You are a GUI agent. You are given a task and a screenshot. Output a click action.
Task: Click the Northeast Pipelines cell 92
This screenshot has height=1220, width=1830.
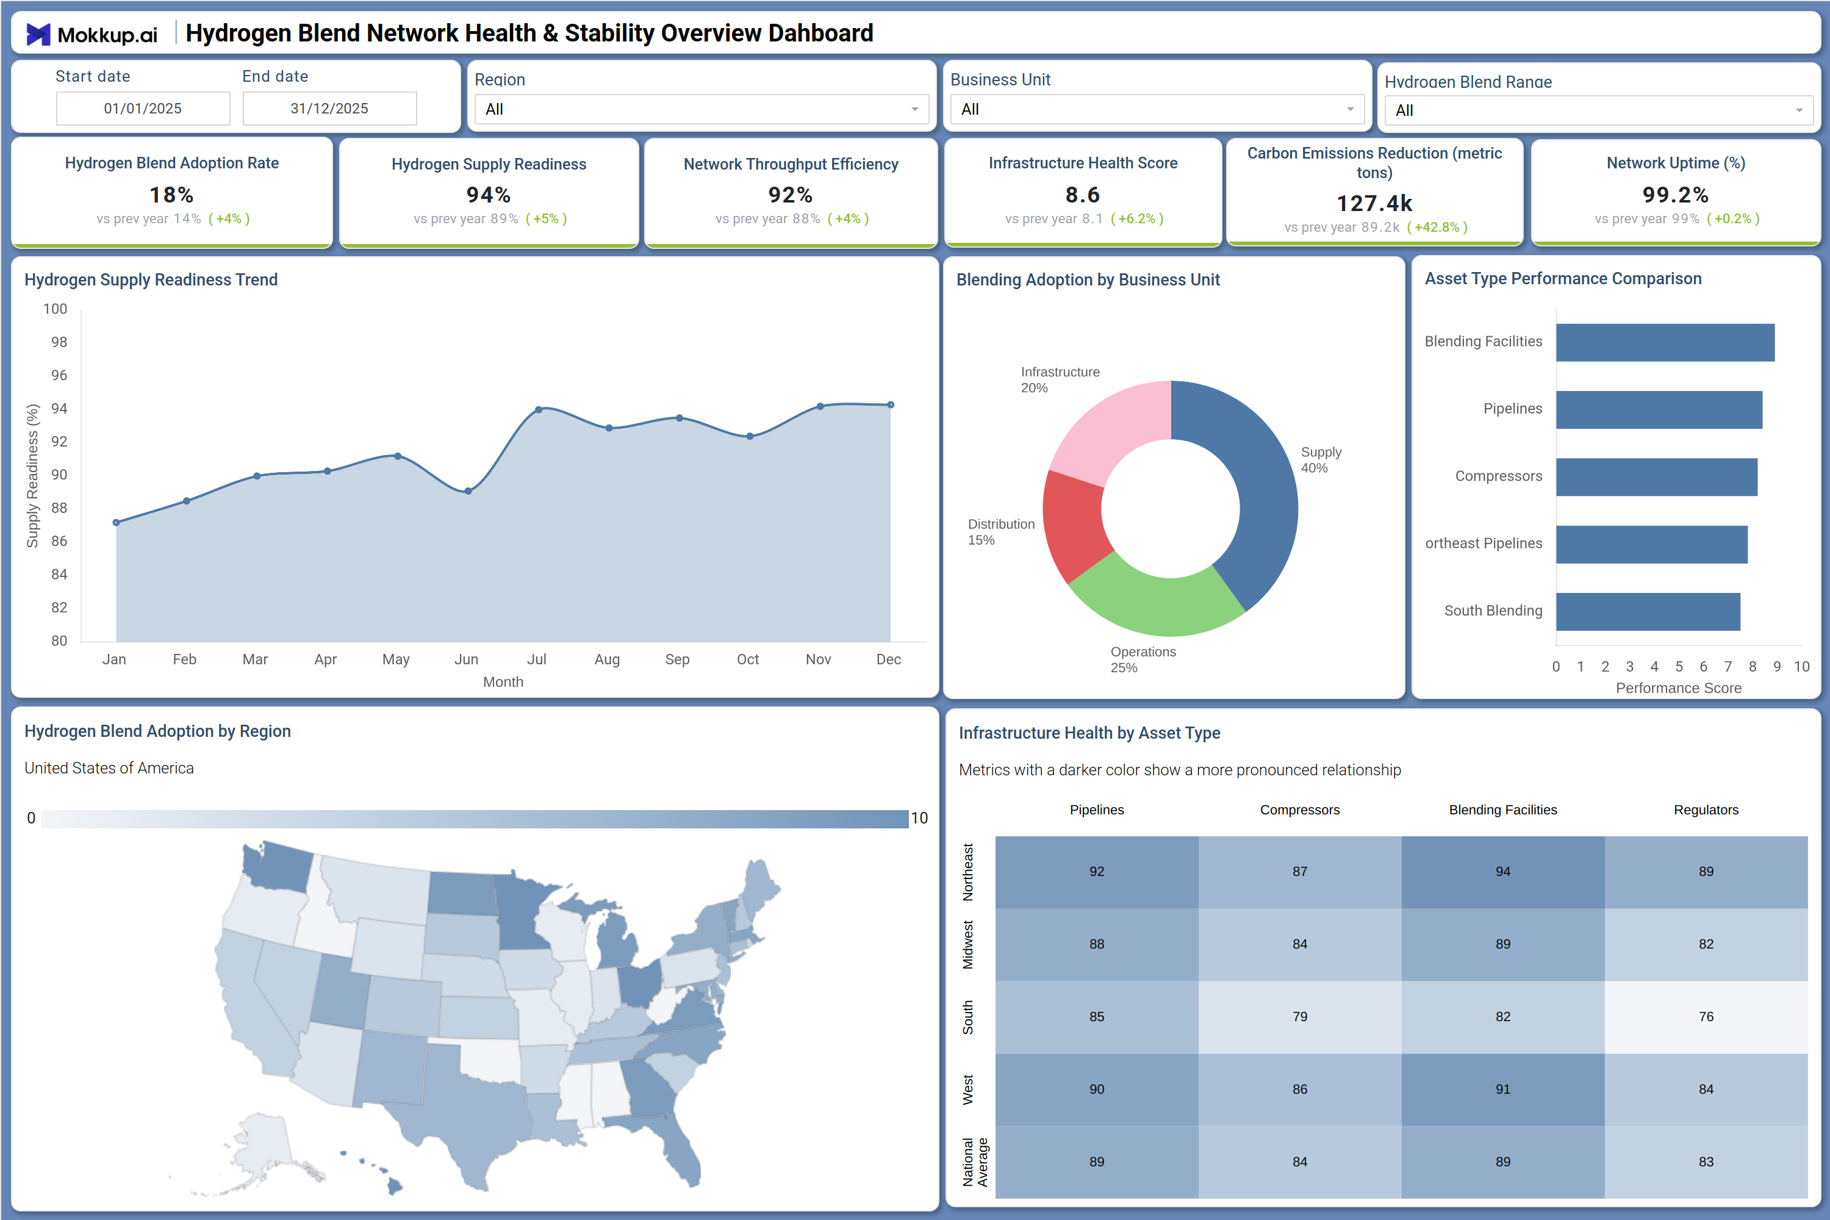1097,872
